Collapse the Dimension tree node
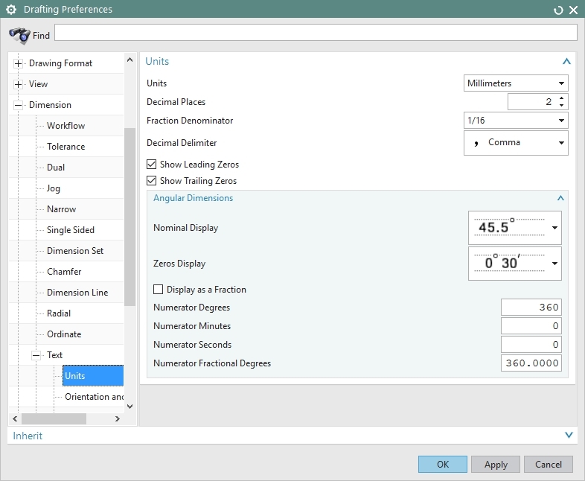 pos(18,105)
